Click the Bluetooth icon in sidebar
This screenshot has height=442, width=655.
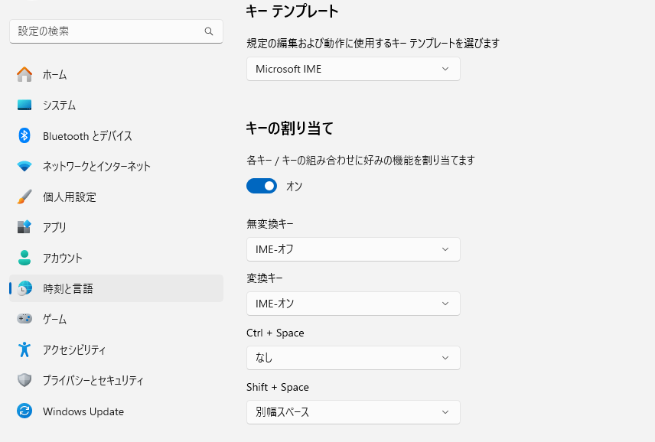coord(24,135)
